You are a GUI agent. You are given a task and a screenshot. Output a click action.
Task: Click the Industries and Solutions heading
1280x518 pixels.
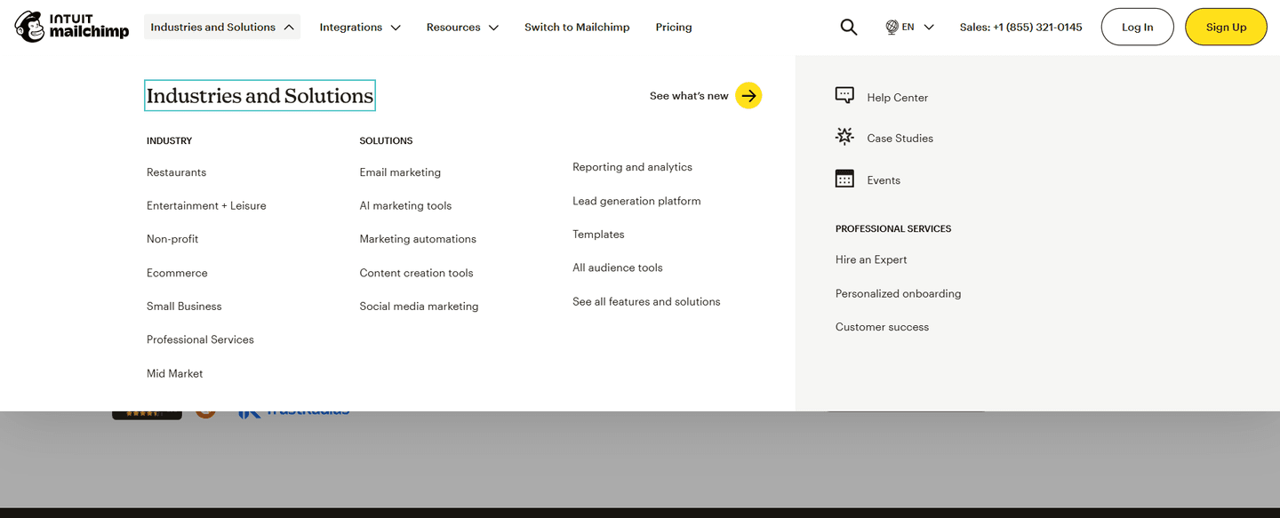[260, 96]
